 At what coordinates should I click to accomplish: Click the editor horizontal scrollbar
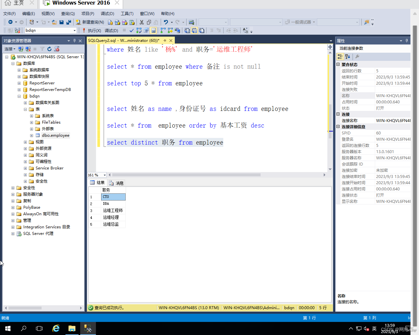(x=186, y=175)
